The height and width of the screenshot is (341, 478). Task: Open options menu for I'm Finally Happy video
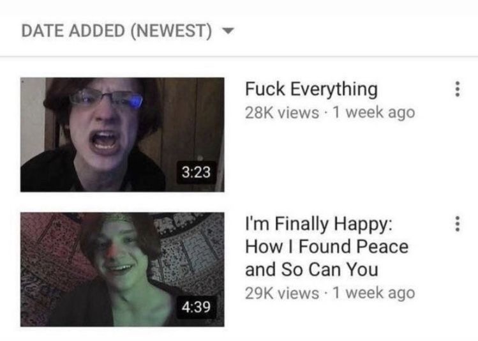pyautogui.click(x=458, y=224)
